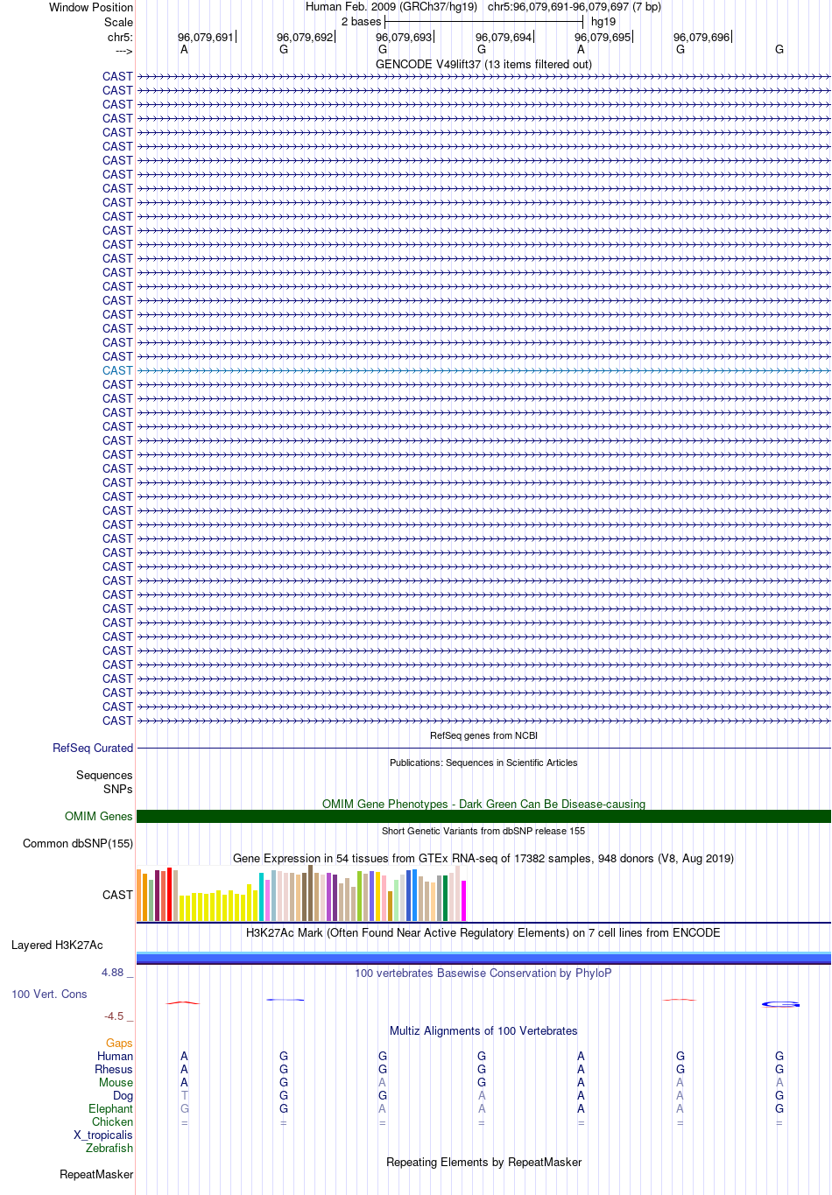The width and height of the screenshot is (832, 1195).
Task: Click the Elephant alignment species label
Action: (x=111, y=1108)
